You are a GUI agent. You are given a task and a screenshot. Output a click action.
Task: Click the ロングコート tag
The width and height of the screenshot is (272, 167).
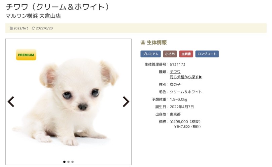207,54
